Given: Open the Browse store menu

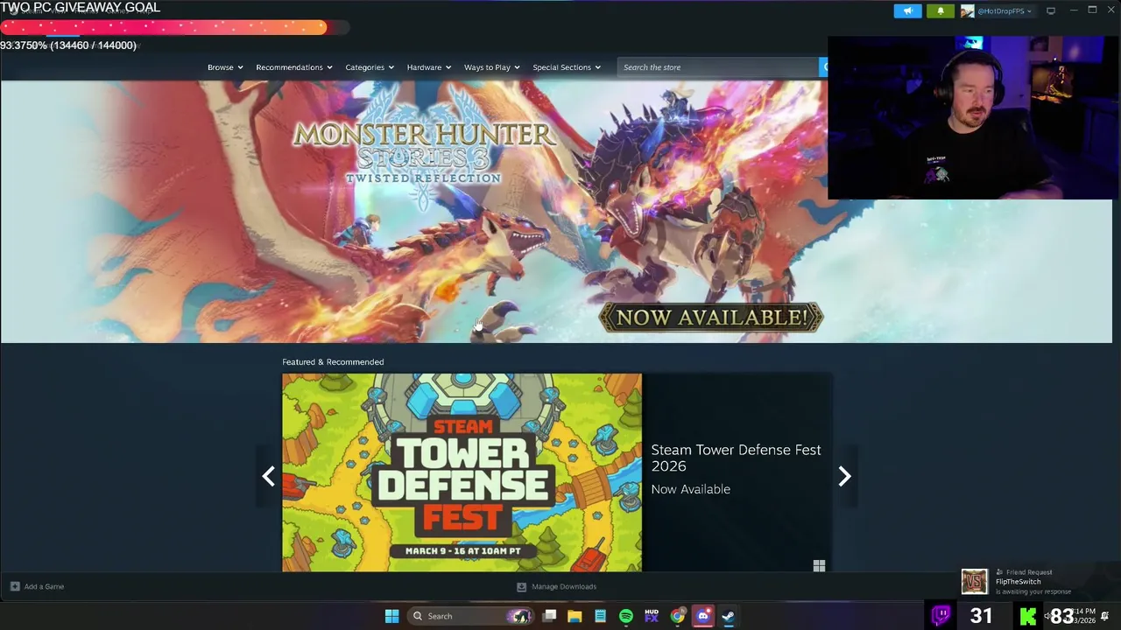Looking at the screenshot, I should (x=225, y=67).
